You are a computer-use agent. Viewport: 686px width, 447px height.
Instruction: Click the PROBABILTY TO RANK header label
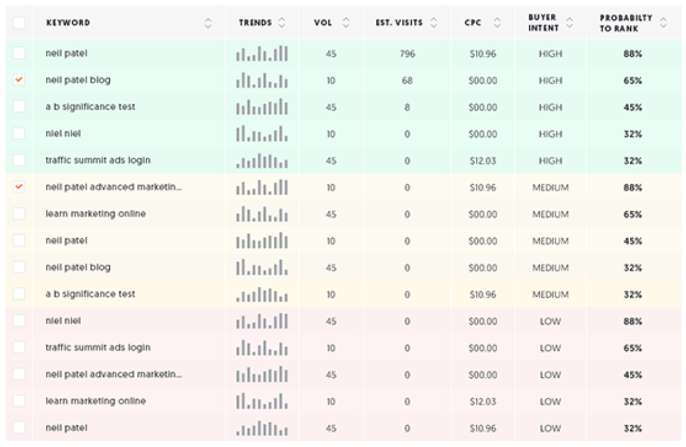point(626,23)
